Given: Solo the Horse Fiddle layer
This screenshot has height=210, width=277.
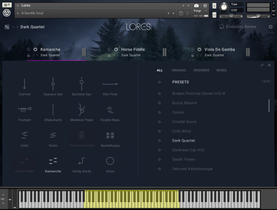Looking at the screenshot, I should coord(109,49).
